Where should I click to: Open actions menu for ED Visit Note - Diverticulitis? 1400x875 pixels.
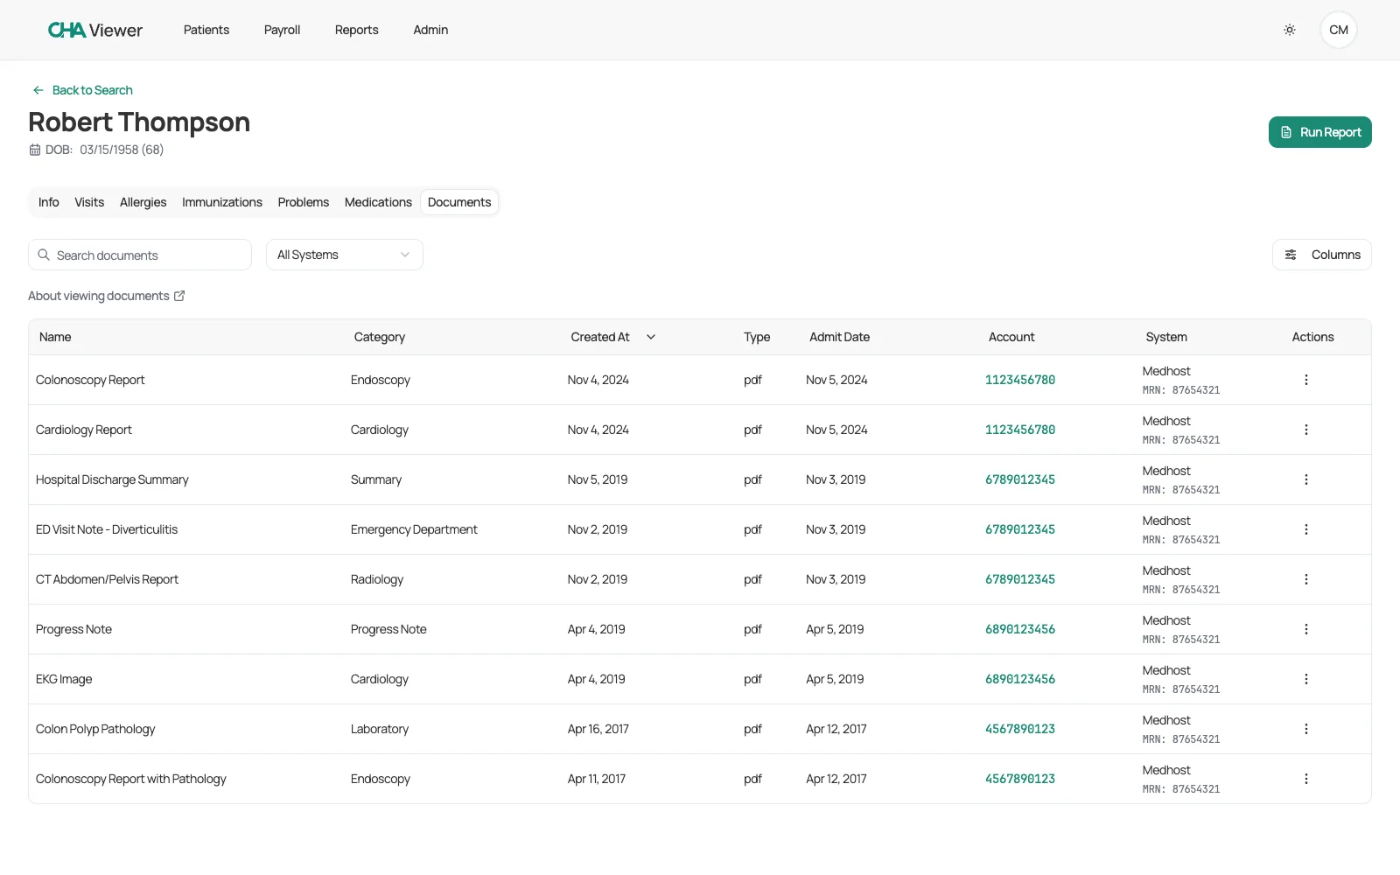tap(1306, 529)
